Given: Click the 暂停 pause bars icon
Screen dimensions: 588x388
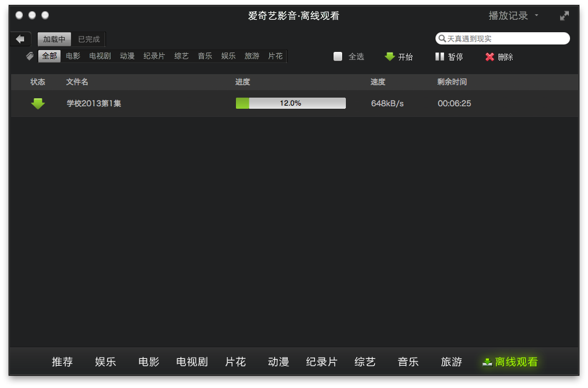Looking at the screenshot, I should pos(440,57).
